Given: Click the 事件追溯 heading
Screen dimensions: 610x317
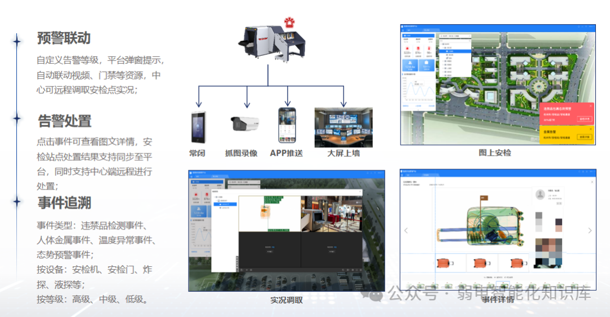Looking at the screenshot, I should (64, 203).
